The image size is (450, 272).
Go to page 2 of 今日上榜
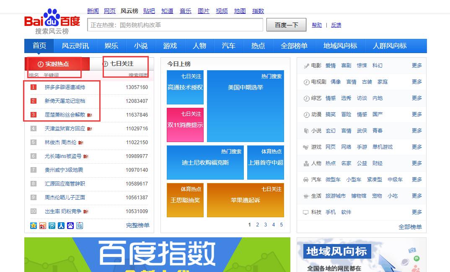(257, 225)
